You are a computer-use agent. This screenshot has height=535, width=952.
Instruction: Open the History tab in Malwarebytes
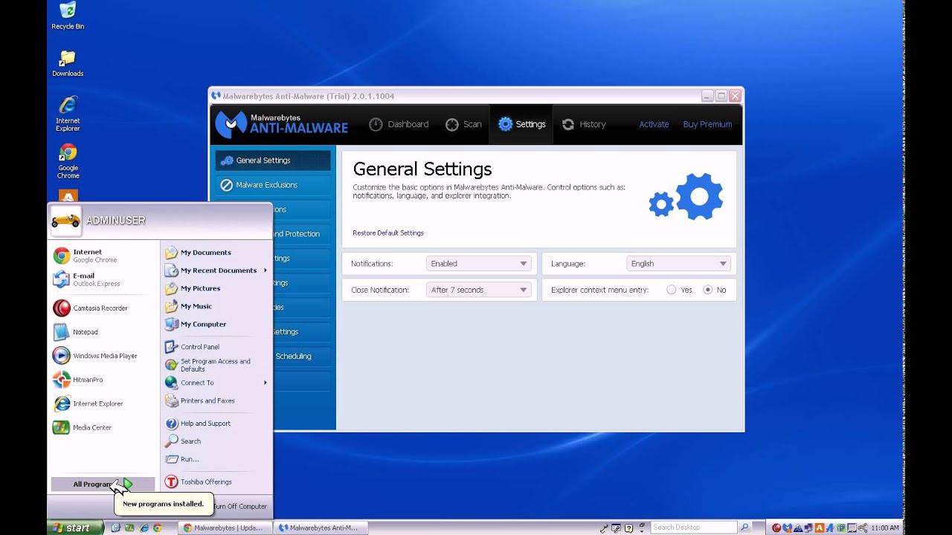tap(583, 124)
